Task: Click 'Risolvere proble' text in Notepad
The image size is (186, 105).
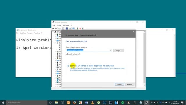Action: coord(34,40)
